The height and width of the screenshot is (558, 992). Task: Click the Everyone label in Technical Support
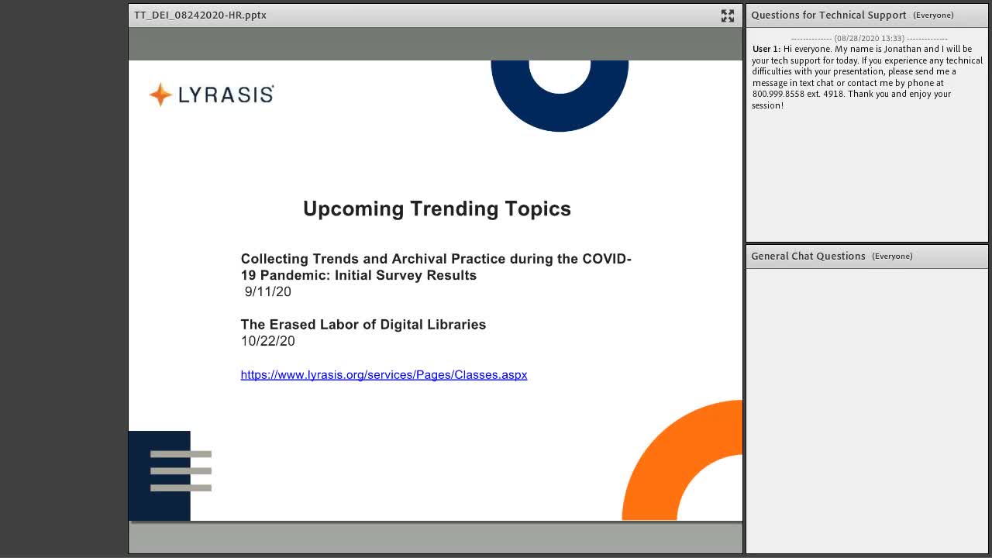933,15
